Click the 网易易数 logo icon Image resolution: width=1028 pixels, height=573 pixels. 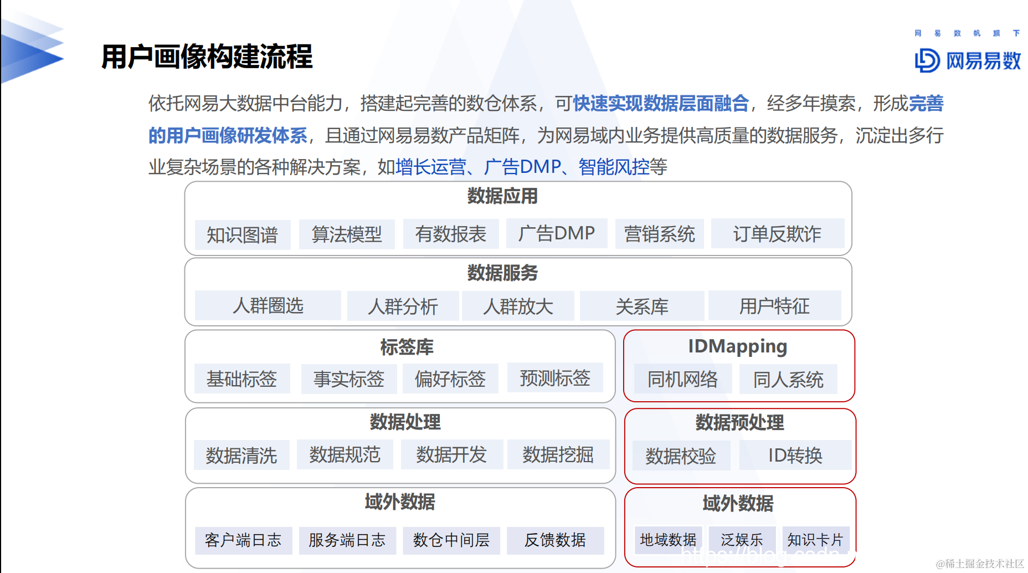pyautogui.click(x=927, y=60)
